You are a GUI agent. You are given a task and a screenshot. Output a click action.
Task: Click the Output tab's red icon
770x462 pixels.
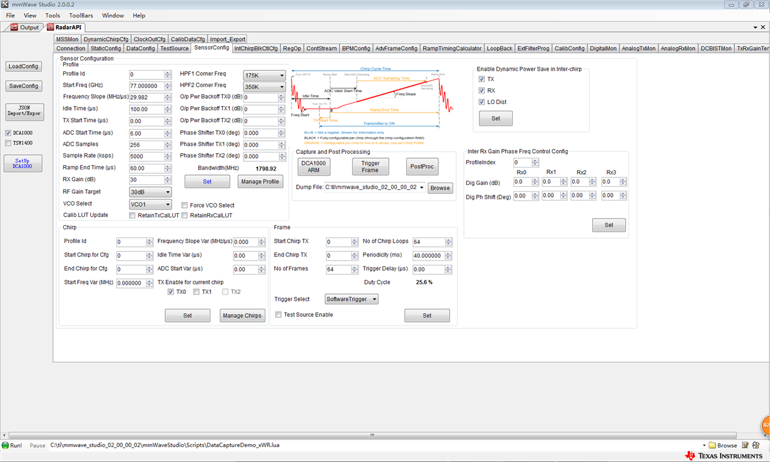(x=14, y=28)
